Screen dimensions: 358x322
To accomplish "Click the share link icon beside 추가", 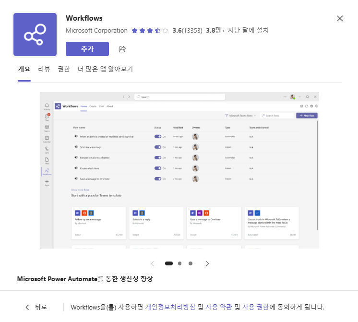I will (x=122, y=49).
